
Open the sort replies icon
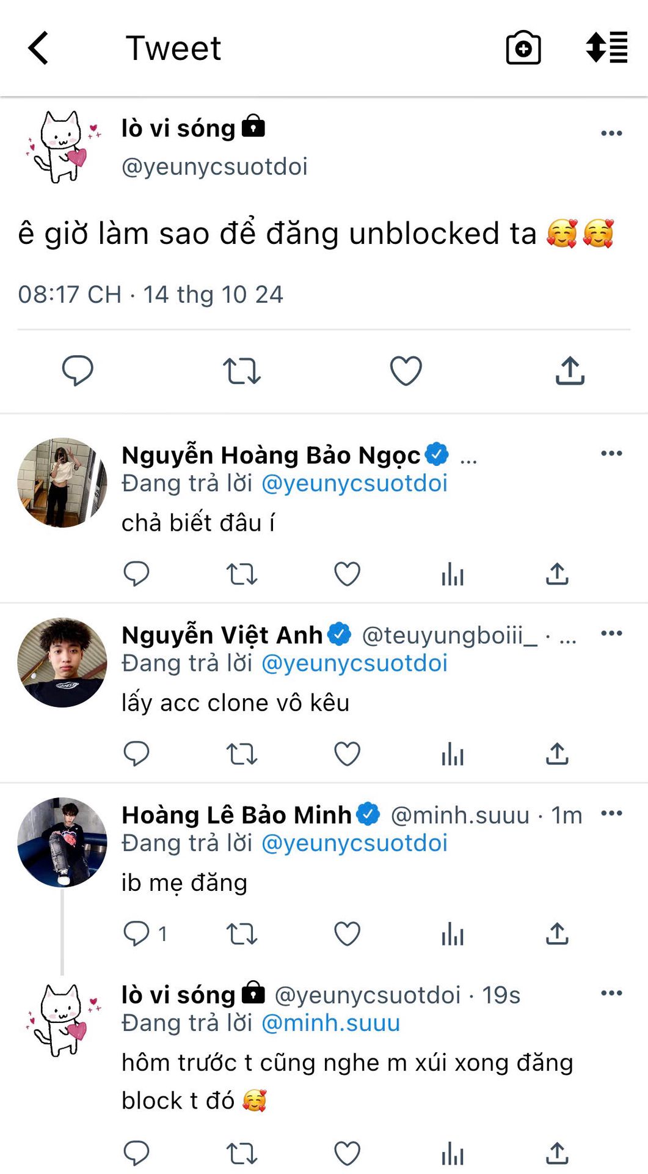point(606,48)
